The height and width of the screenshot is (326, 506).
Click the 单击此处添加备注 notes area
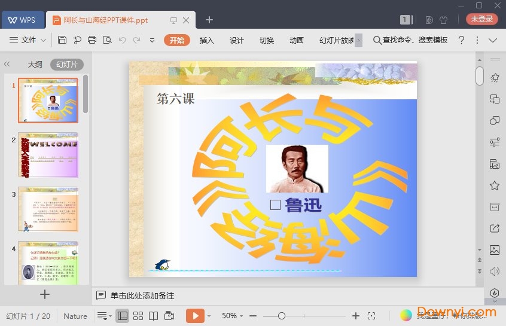[142, 295]
